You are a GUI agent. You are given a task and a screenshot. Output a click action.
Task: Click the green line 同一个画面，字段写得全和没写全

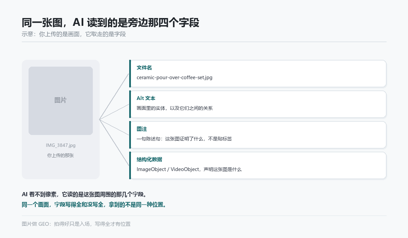[x=94, y=205]
